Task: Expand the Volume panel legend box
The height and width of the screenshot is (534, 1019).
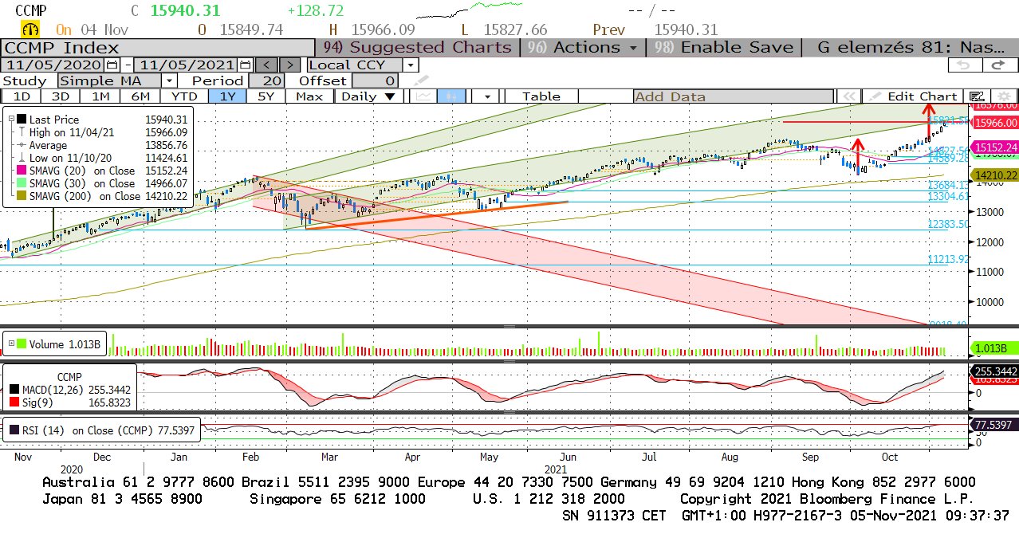Action: point(11,344)
